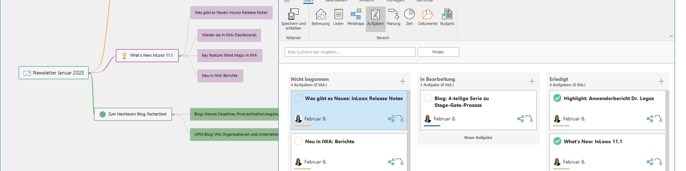Click mind map icon on Neu in IWA: Berichte card
This screenshot has height=171, width=686.
pos(391,162)
